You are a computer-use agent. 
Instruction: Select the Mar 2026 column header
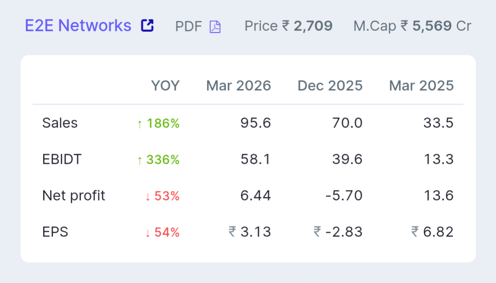(x=239, y=86)
